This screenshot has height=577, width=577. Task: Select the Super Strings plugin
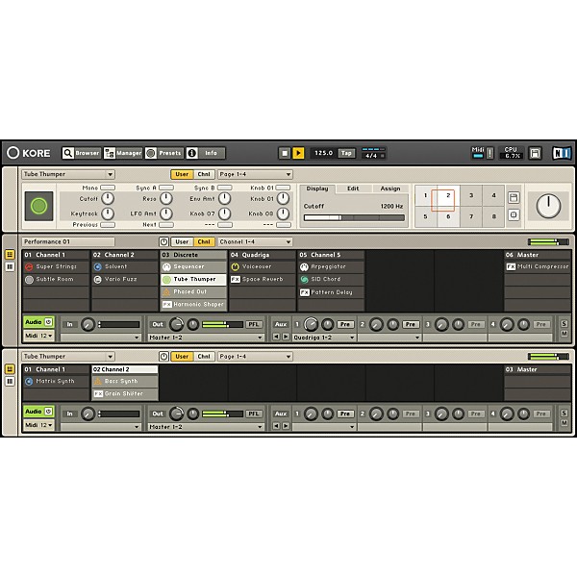tap(57, 266)
